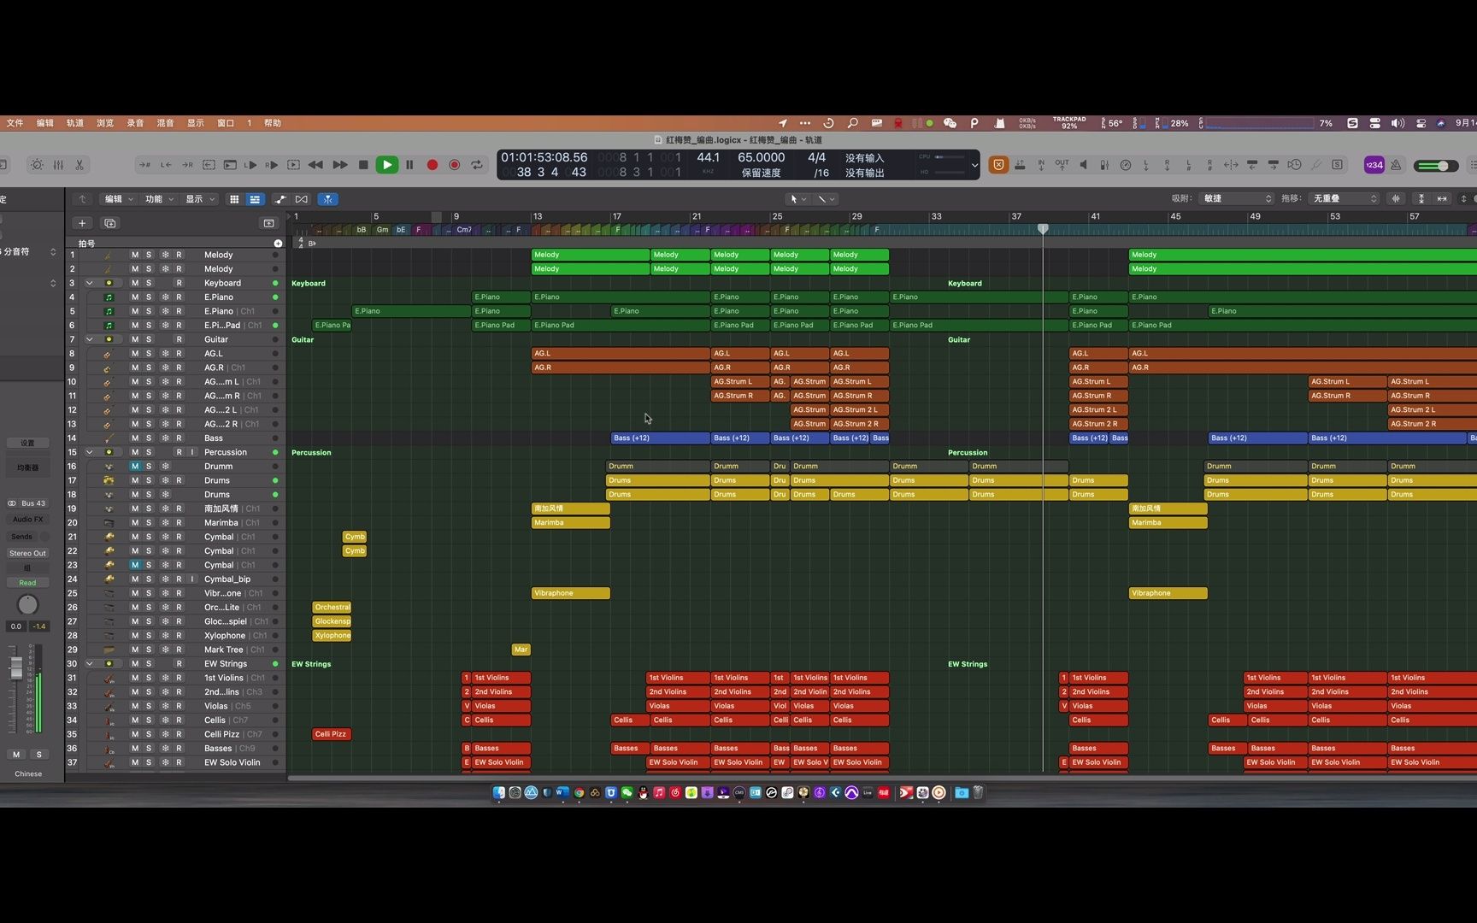Click the green Read automation button

coord(28,583)
